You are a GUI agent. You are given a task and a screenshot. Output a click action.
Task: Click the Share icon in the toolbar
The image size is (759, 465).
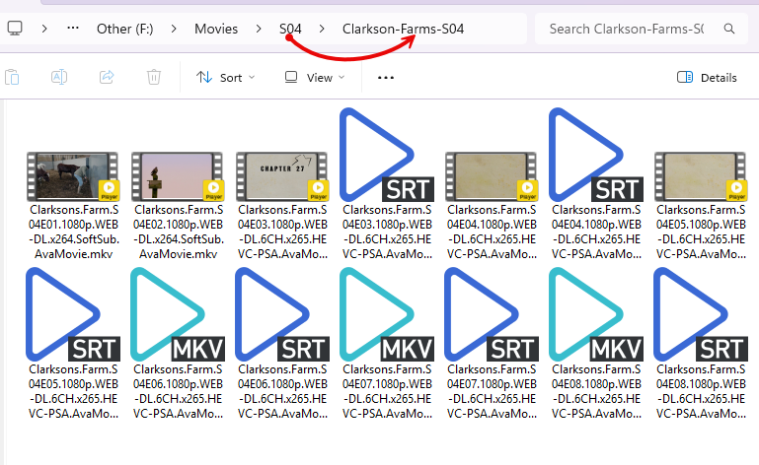107,77
